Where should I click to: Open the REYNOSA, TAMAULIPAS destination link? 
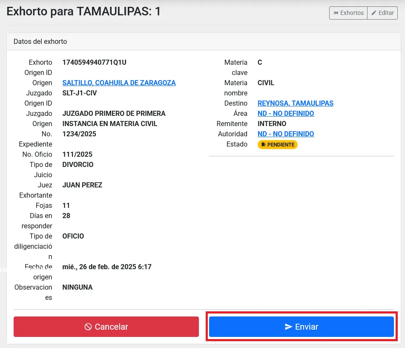296,103
